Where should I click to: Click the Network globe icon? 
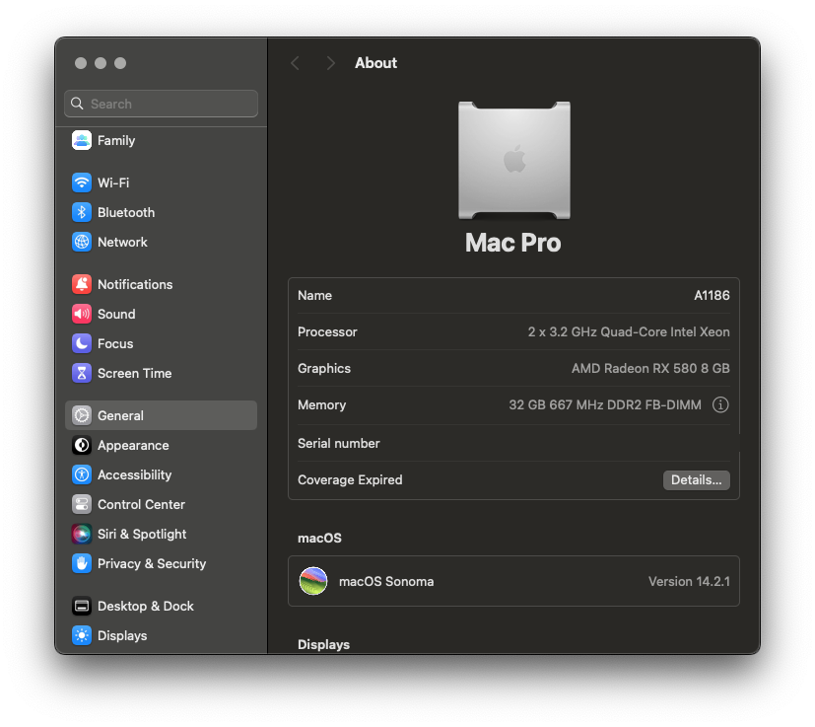point(82,242)
